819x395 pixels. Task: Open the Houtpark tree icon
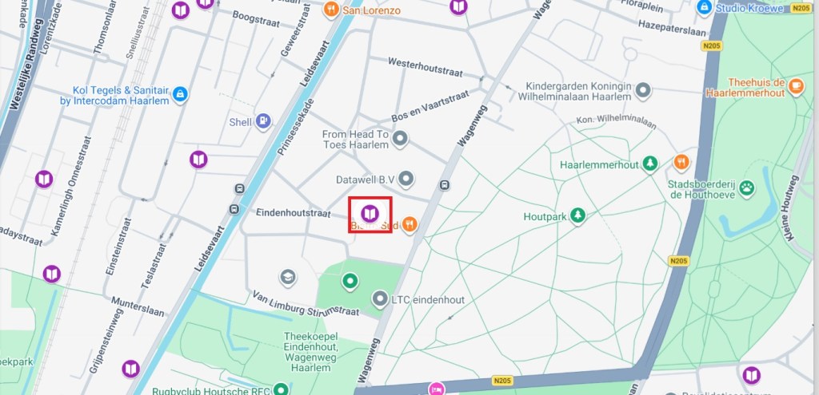[577, 215]
